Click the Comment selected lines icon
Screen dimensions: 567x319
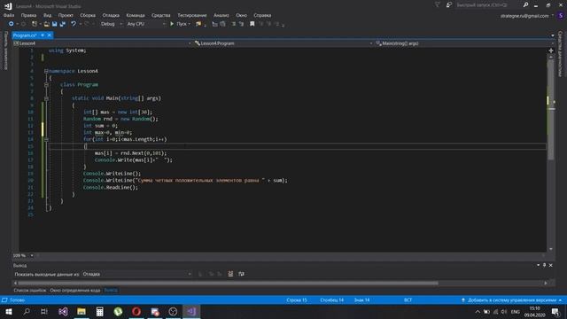click(x=234, y=24)
